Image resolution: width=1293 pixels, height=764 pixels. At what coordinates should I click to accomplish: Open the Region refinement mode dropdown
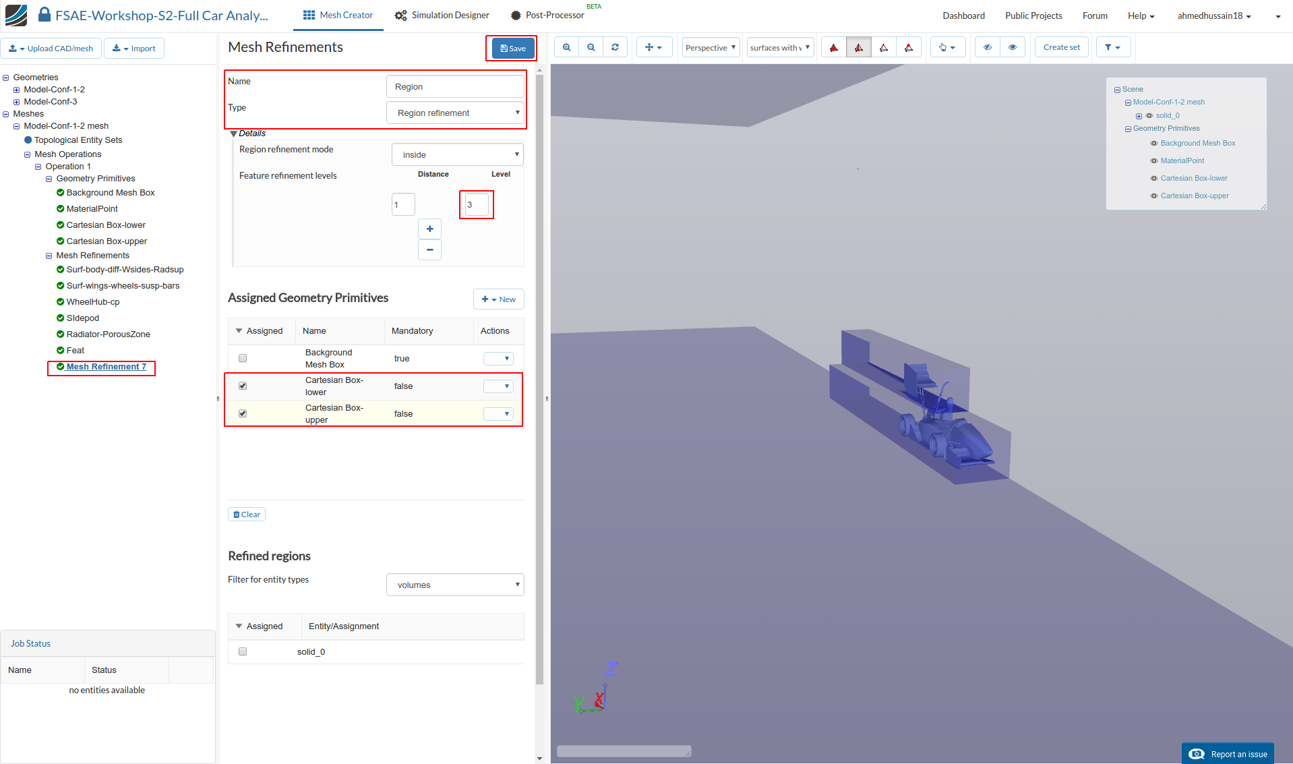point(457,154)
